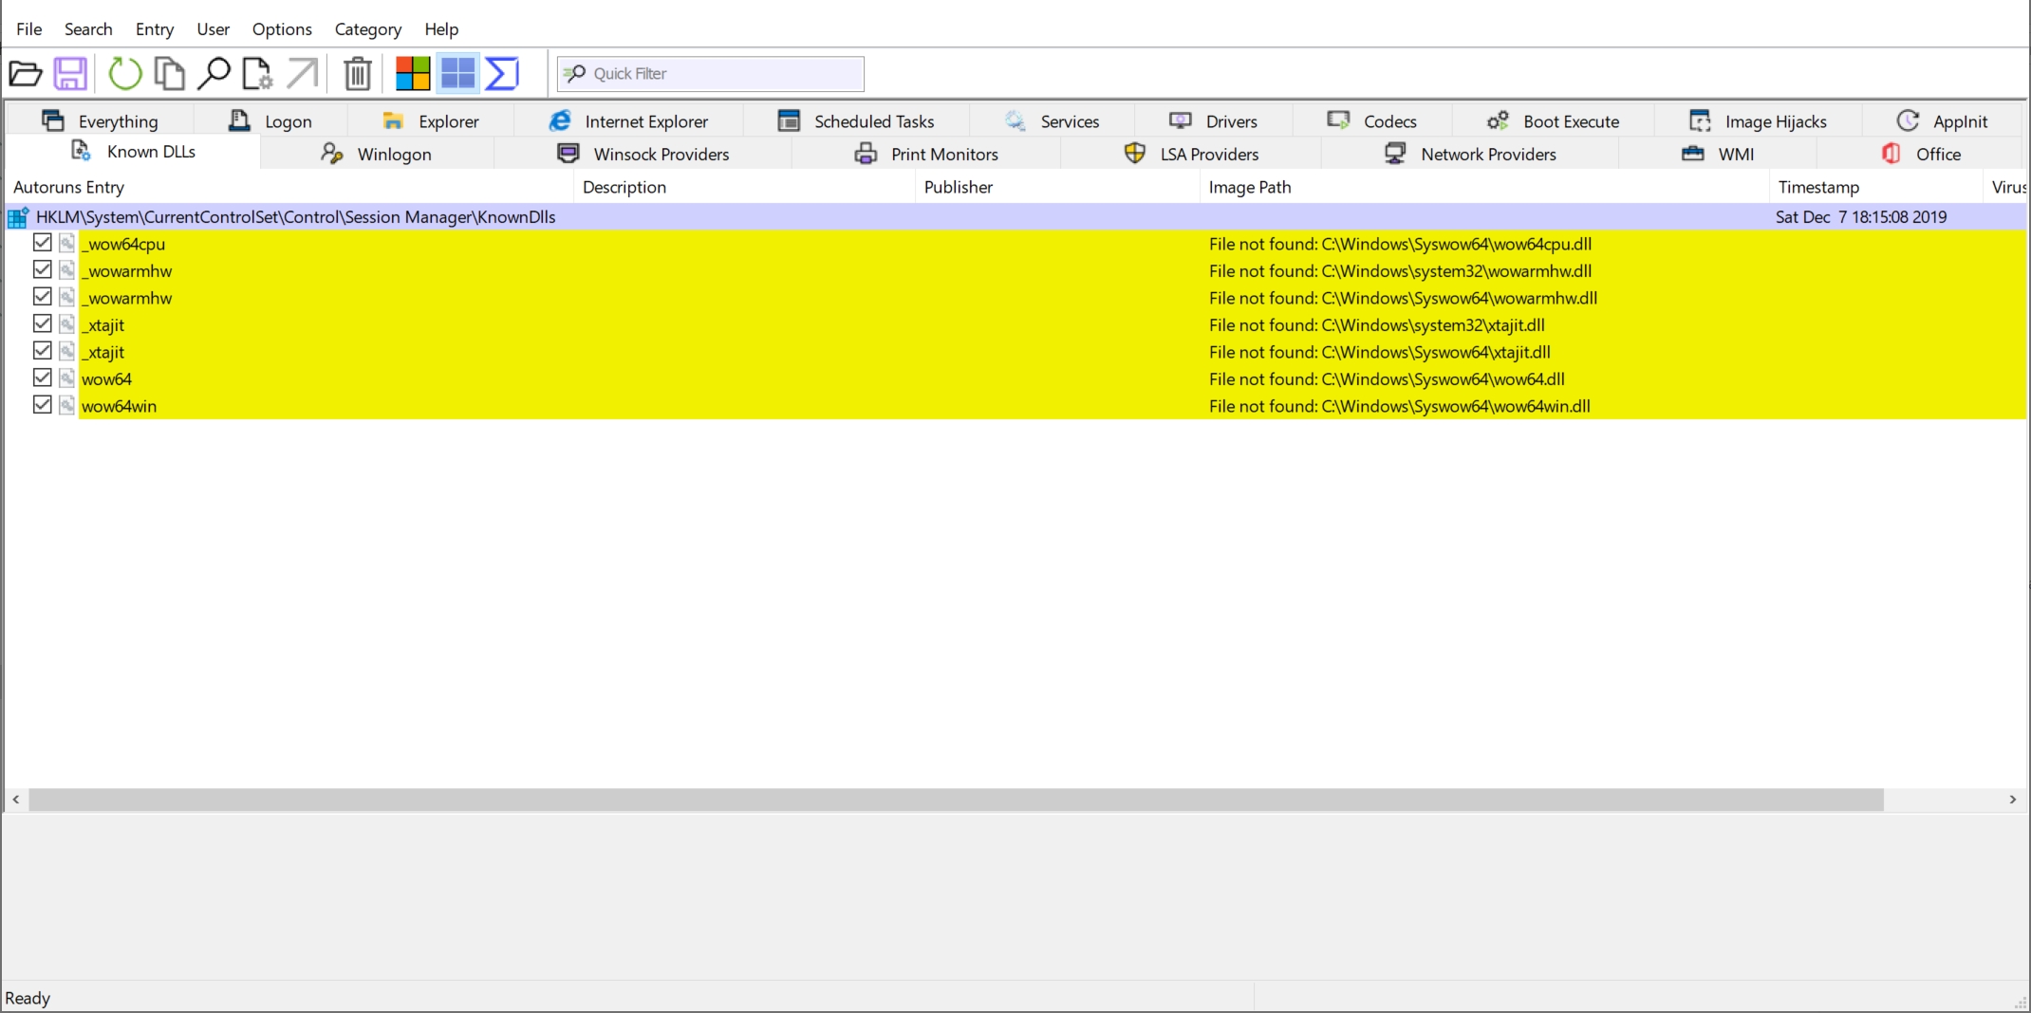Click the Sat Dec 7 2019 timestamp cell

pyautogui.click(x=1861, y=216)
